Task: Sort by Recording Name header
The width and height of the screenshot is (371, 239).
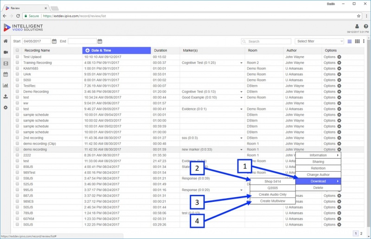Action: (x=37, y=50)
